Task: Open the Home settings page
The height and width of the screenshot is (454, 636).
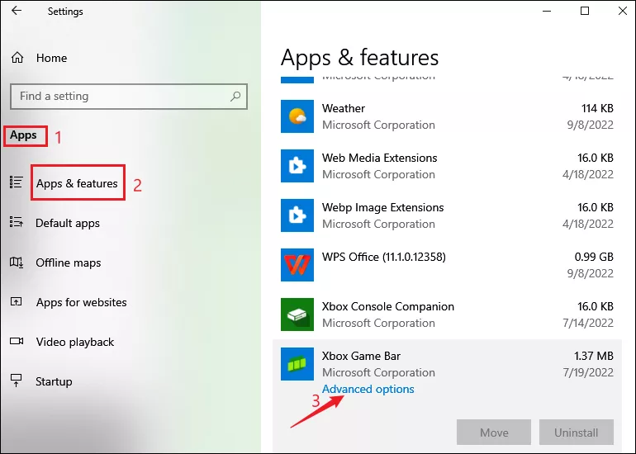Action: 51,58
